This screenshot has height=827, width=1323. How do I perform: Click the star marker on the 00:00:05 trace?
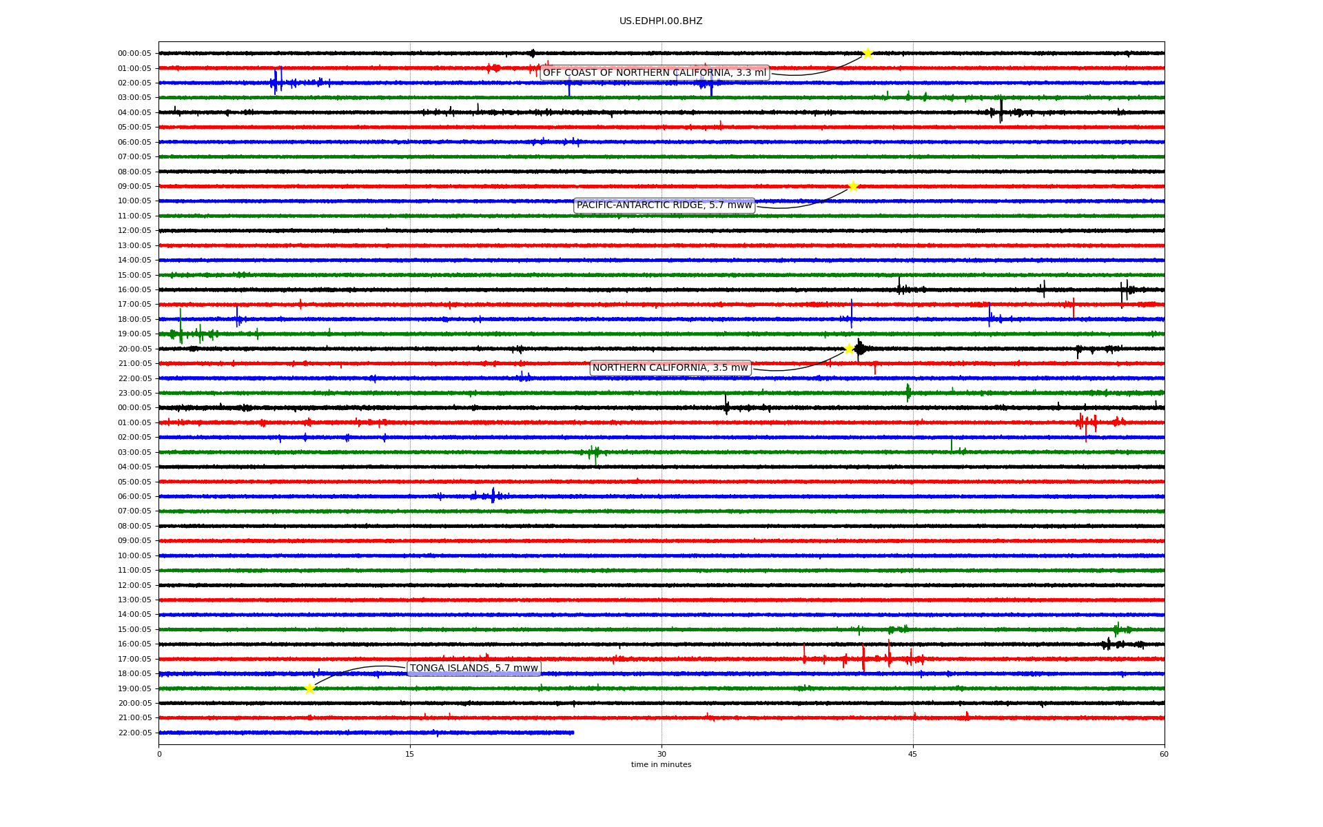coord(868,53)
